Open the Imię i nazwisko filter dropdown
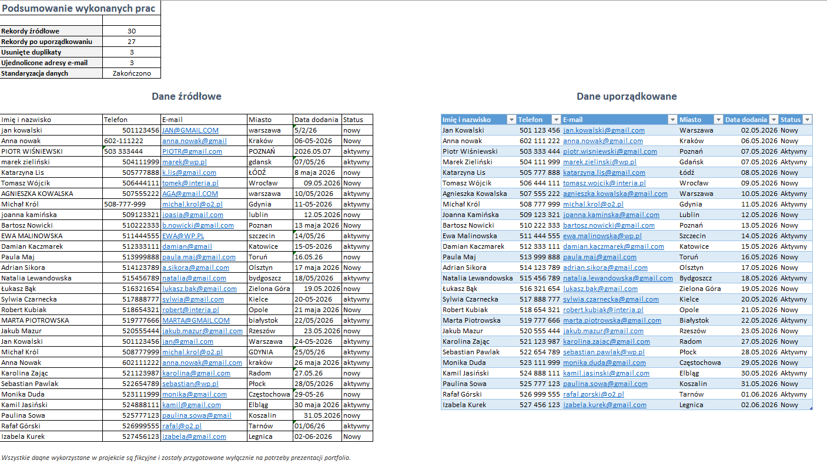 (511, 120)
